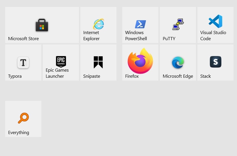
Task: Click the "Epic Games Launcher" tile label
Action: point(57,73)
